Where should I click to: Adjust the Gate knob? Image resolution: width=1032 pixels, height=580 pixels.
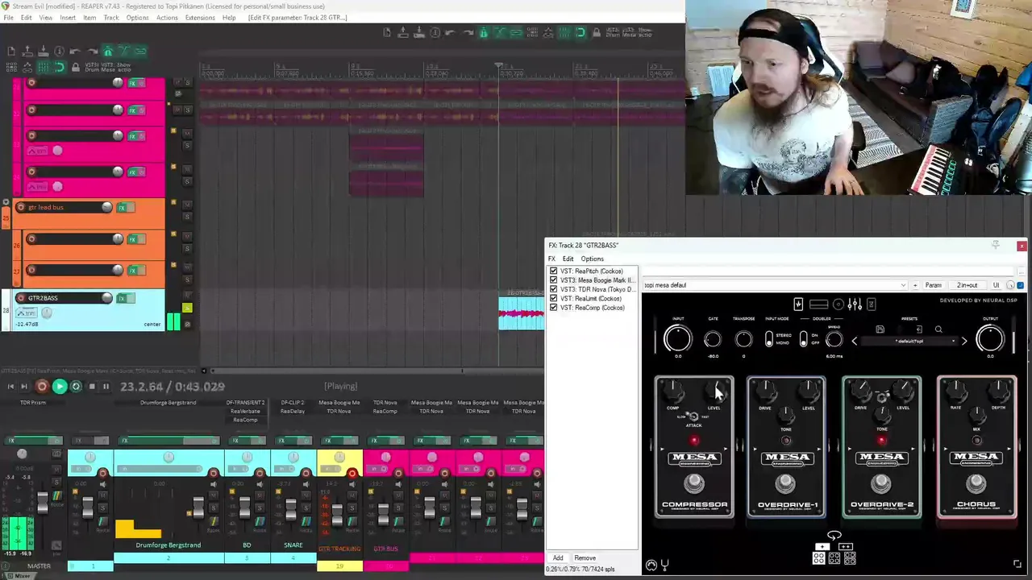tap(713, 340)
